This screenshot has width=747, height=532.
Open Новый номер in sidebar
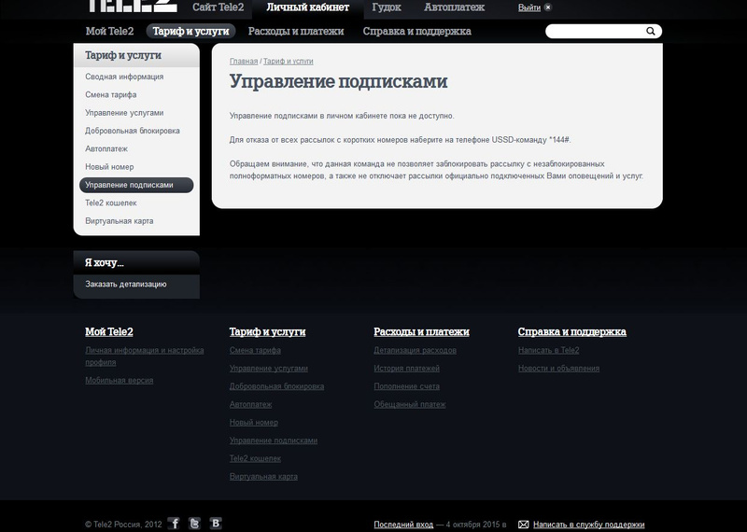pyautogui.click(x=109, y=167)
